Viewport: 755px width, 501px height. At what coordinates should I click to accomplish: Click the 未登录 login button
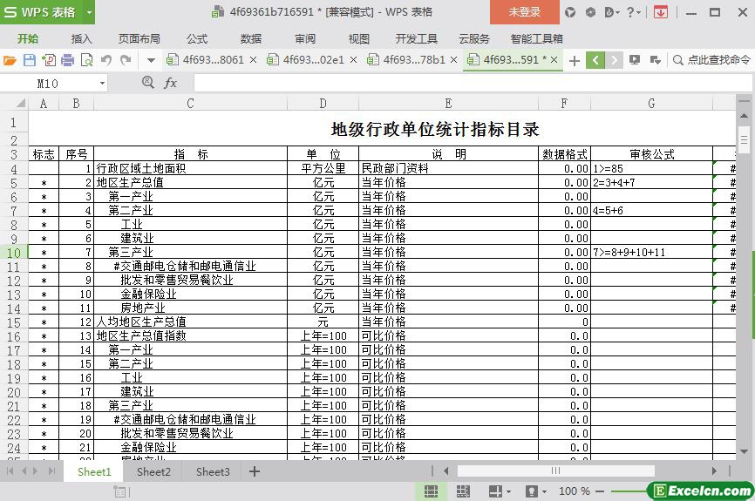tap(525, 12)
